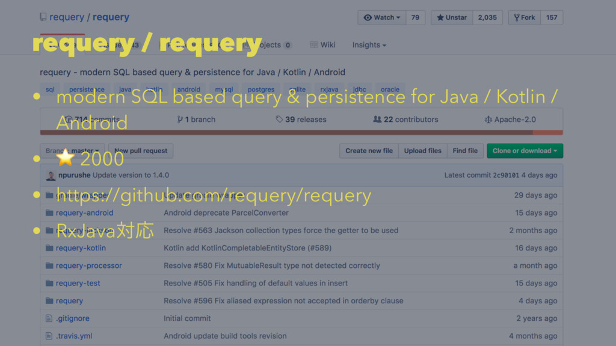Viewport: 616px width, 346px height.
Task: Open the Initial commit message link
Action: (188, 318)
